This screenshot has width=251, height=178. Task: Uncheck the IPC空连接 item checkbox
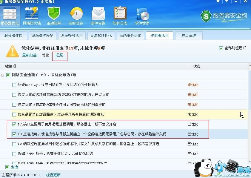[14, 134]
